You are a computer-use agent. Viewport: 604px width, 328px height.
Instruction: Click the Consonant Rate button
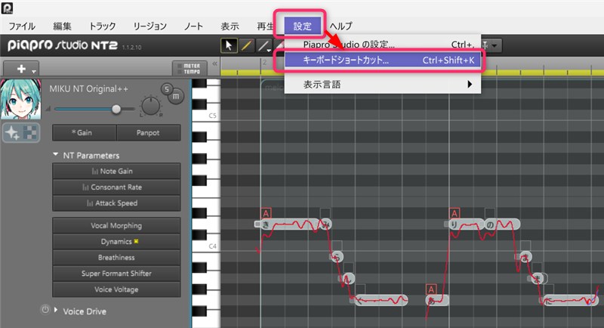pos(116,187)
